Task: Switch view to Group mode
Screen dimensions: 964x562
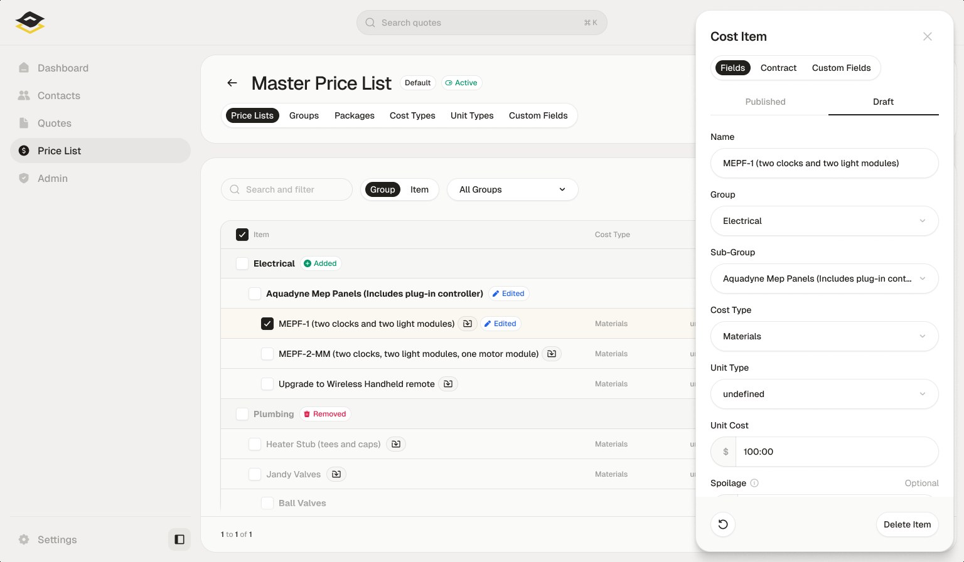Action: pyautogui.click(x=383, y=189)
